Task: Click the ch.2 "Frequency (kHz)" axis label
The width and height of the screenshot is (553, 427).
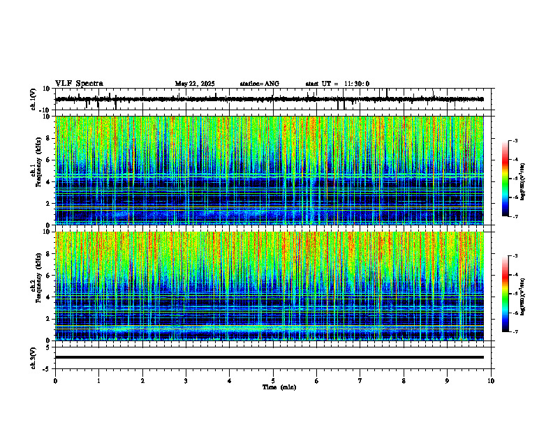Action: [38, 278]
